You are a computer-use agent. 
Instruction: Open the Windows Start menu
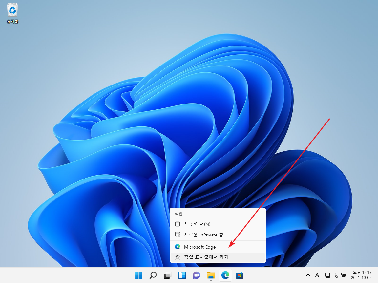(138, 275)
